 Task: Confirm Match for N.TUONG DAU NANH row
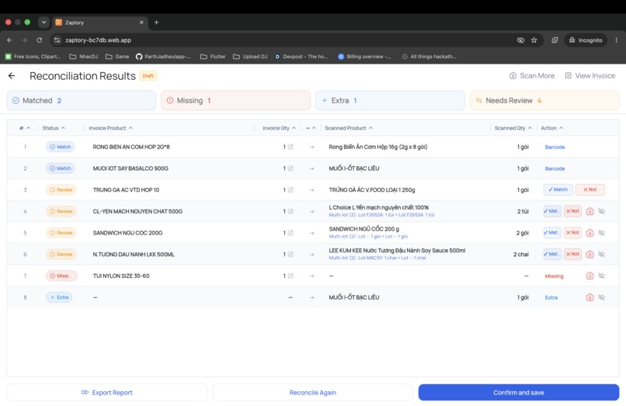pyautogui.click(x=552, y=254)
